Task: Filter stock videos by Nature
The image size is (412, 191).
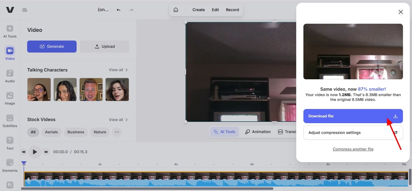Action: pyautogui.click(x=100, y=132)
